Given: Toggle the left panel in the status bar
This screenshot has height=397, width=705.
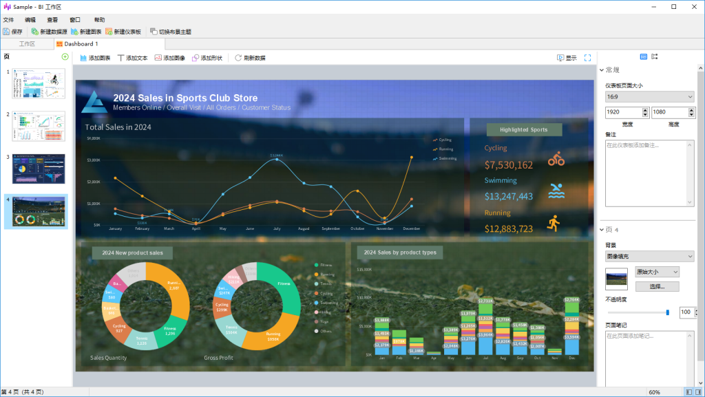Looking at the screenshot, I should click(x=688, y=391).
